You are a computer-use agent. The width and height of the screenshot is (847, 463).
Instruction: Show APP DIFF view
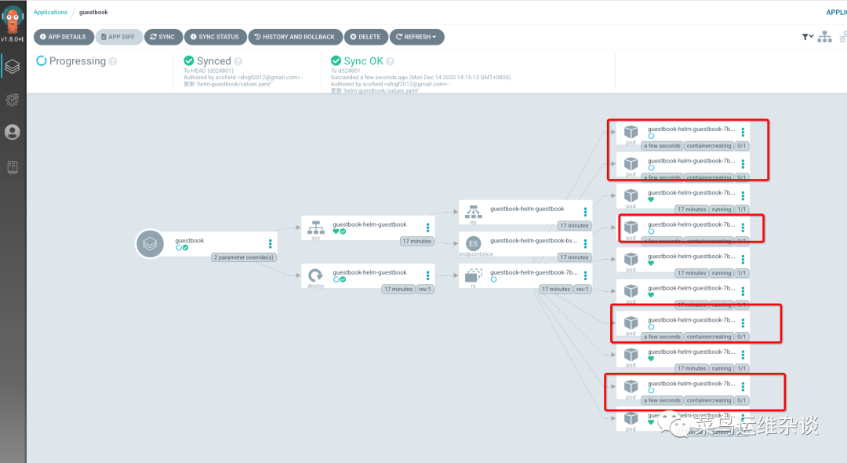(x=118, y=37)
